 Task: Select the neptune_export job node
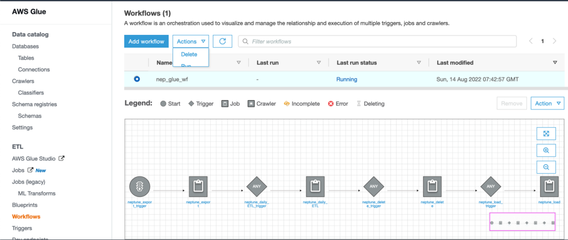198,186
